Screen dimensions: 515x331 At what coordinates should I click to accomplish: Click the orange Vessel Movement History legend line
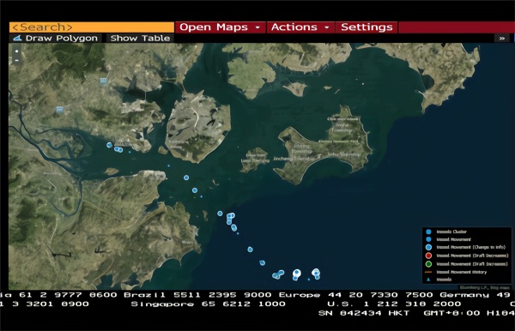click(x=428, y=272)
